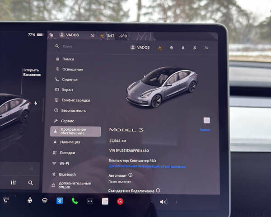The width and height of the screenshot is (271, 217).
Task: Expand the Autopilot info circle
Action: (x=131, y=175)
